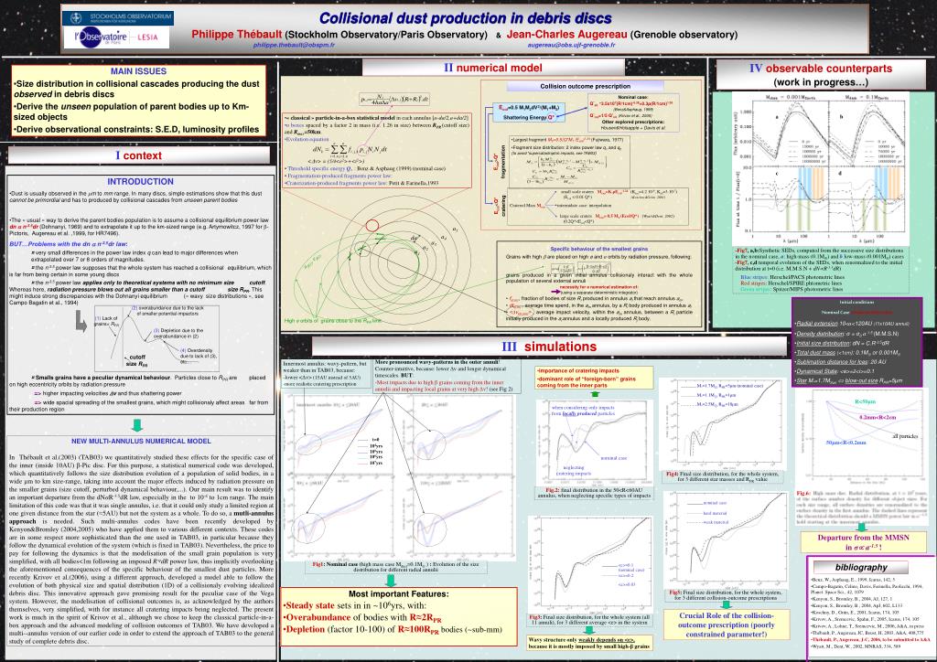The width and height of the screenshot is (937, 662).
Task: Click the 'Red stripes: Herschel/SPIRE' legend line
Action: (792, 283)
